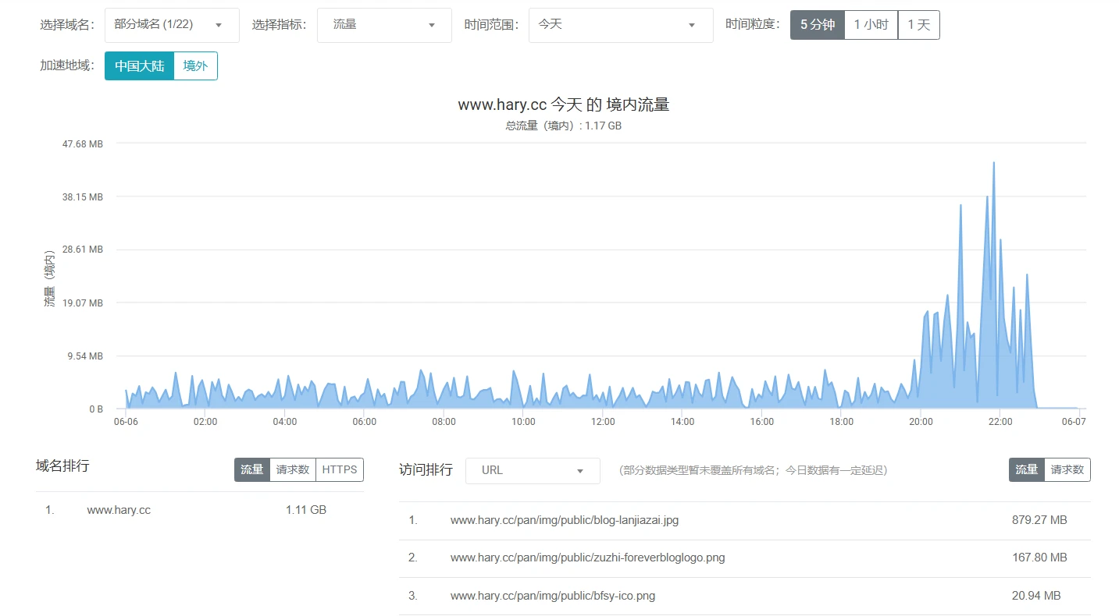This screenshot has width=1119, height=616.
Task: Expand the 访问排行 URL type dropdown
Action: pos(533,471)
